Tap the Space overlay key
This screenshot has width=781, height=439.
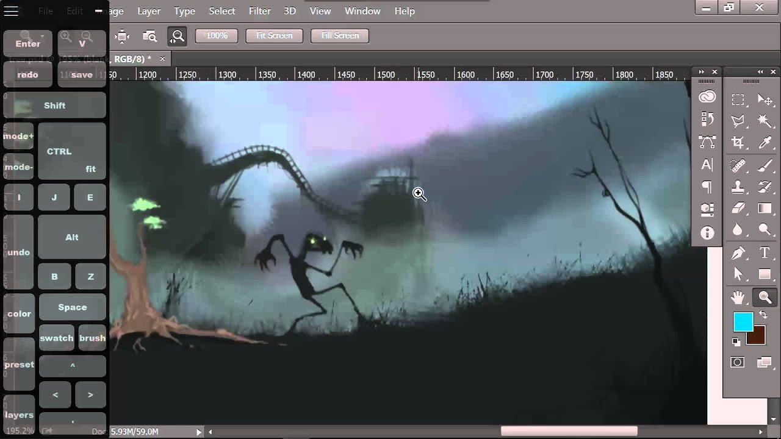click(x=73, y=307)
